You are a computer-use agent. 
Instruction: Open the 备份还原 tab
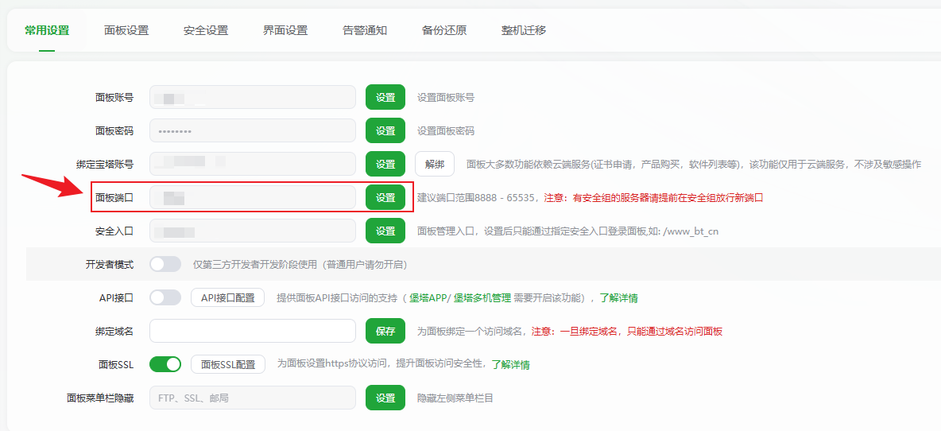pyautogui.click(x=444, y=30)
